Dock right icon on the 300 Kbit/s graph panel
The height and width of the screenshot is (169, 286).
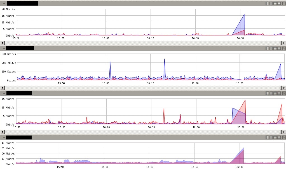[271, 48]
